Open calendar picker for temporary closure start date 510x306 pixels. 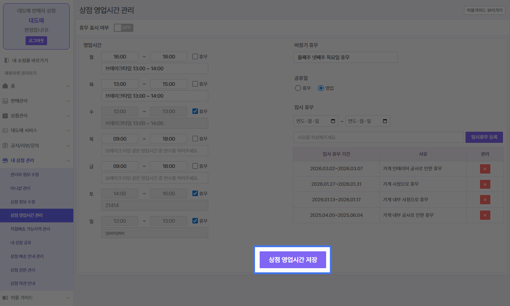333,121
